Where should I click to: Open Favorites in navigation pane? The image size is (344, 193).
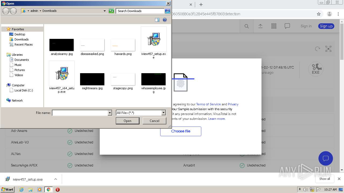[18, 29]
